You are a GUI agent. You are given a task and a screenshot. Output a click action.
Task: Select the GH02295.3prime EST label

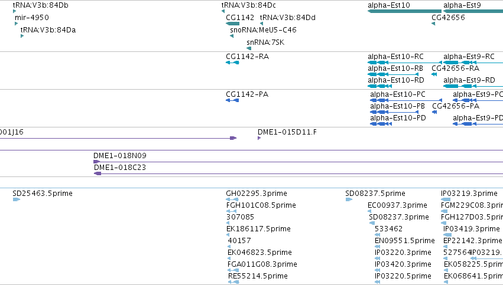pyautogui.click(x=257, y=194)
